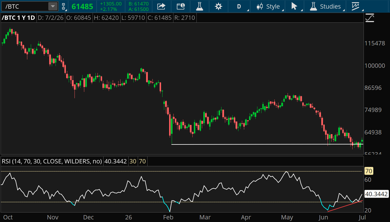Click the Jul label on time axis
The image size is (390, 222).
click(362, 217)
